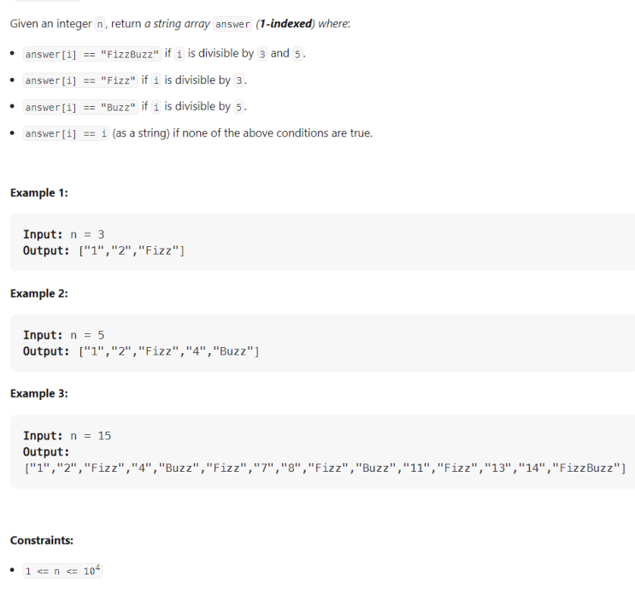Click the 1 <= n <= 10^4 constraint
Screen dimensions: 635x600
[63, 571]
